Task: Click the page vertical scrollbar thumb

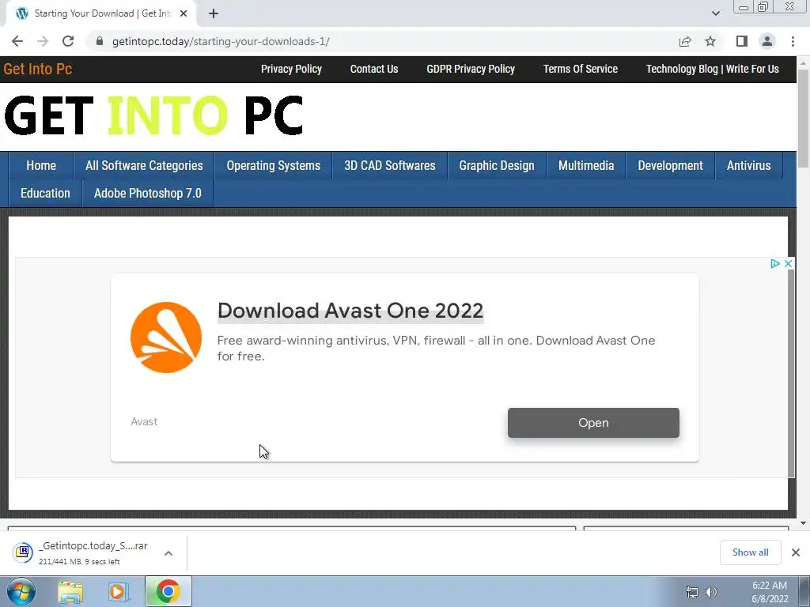Action: 804,118
